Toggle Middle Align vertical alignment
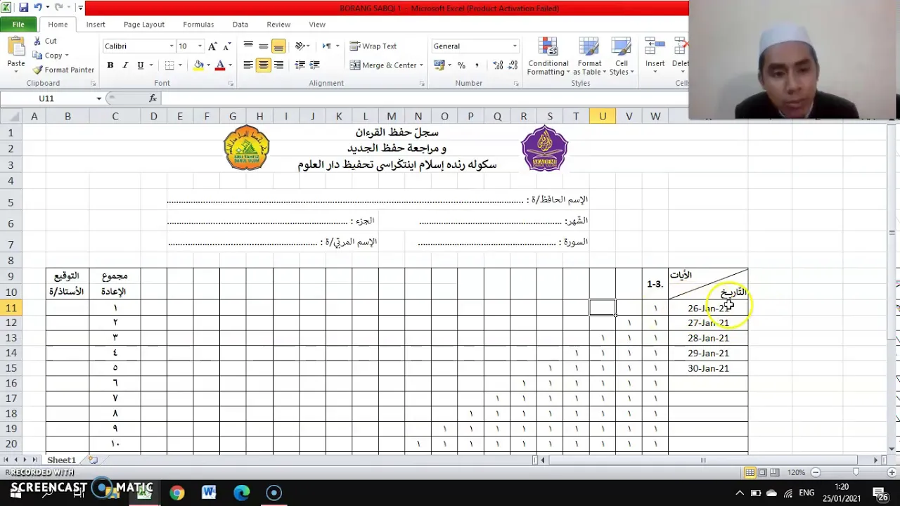 pyautogui.click(x=263, y=46)
